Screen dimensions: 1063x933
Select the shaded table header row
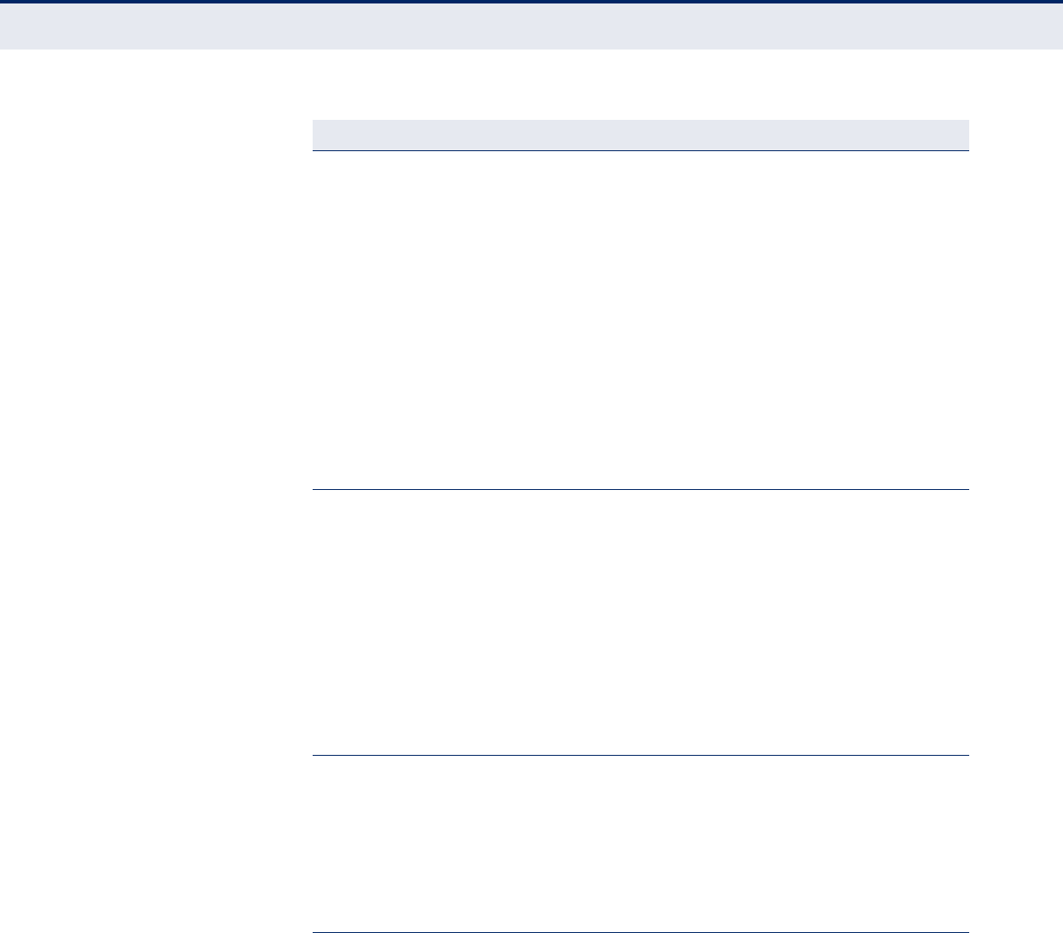(640, 135)
